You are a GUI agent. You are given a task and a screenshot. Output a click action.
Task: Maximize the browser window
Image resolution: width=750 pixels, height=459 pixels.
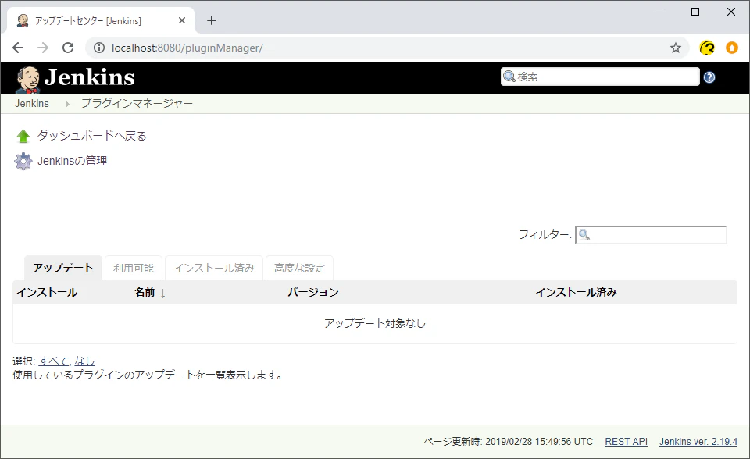pos(695,12)
